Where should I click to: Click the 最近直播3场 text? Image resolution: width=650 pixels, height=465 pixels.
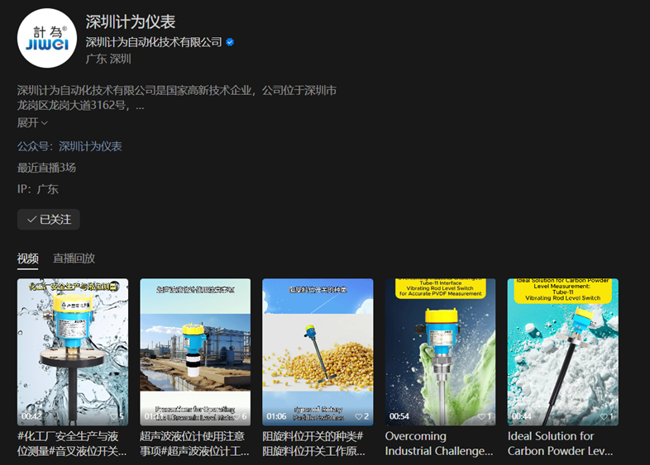coord(46,168)
